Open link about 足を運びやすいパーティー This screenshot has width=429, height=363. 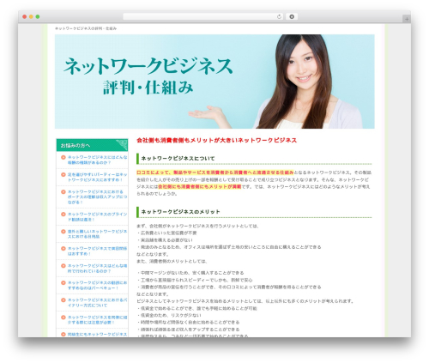97,177
